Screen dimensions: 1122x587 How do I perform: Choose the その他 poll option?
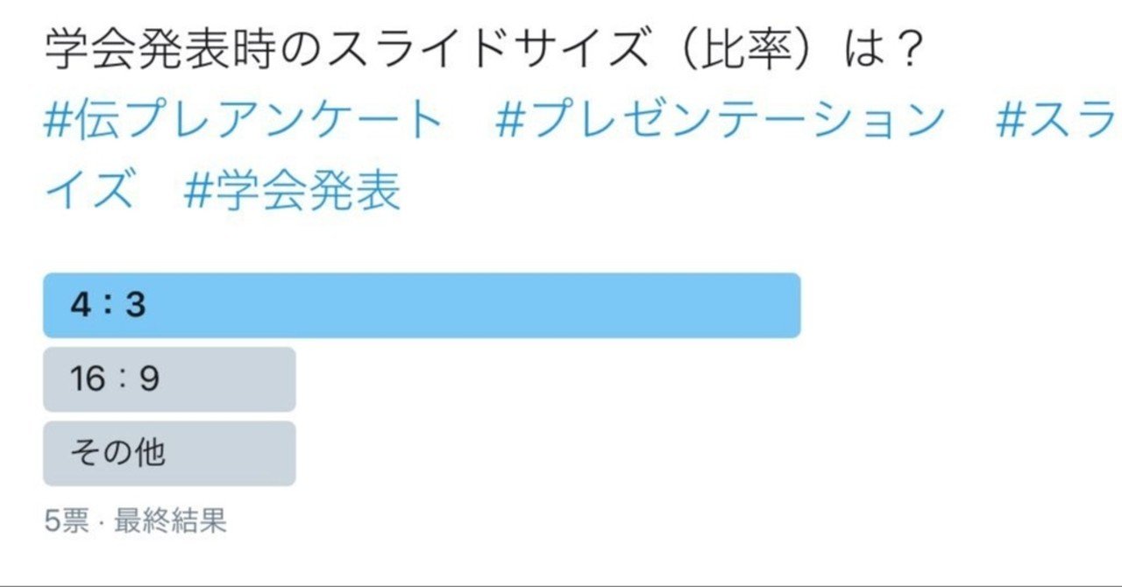pyautogui.click(x=167, y=452)
